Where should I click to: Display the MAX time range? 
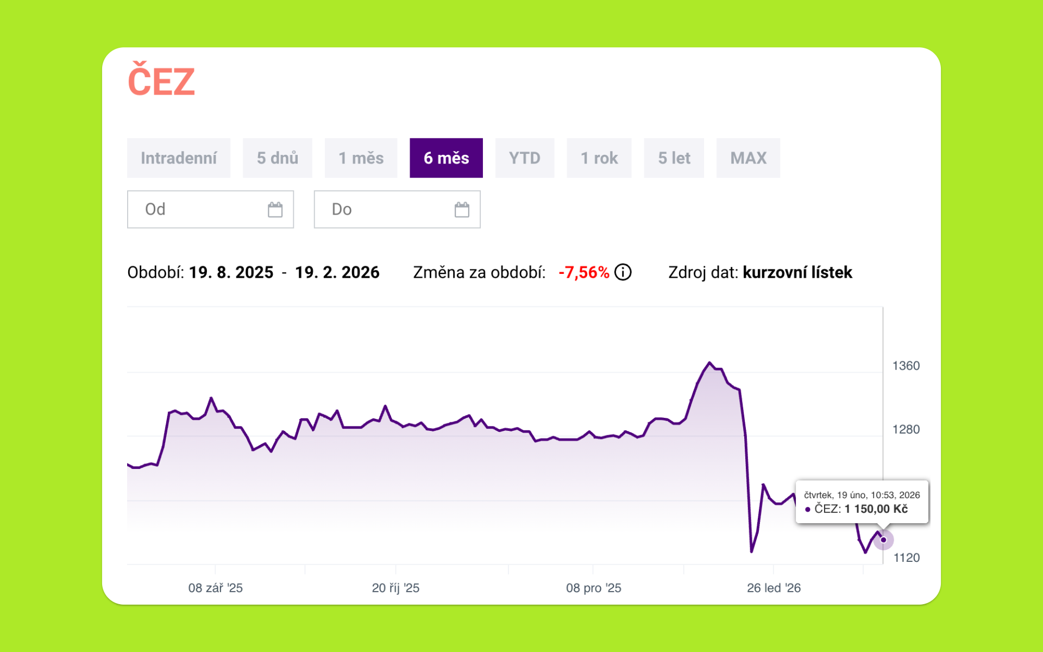[748, 158]
